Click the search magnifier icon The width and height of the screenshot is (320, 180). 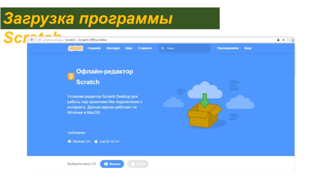coord(163,48)
